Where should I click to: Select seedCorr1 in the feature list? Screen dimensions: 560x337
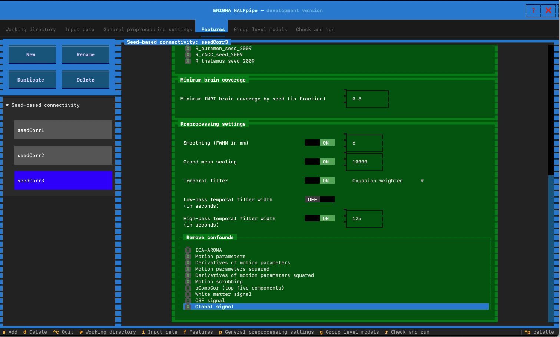coord(63,130)
